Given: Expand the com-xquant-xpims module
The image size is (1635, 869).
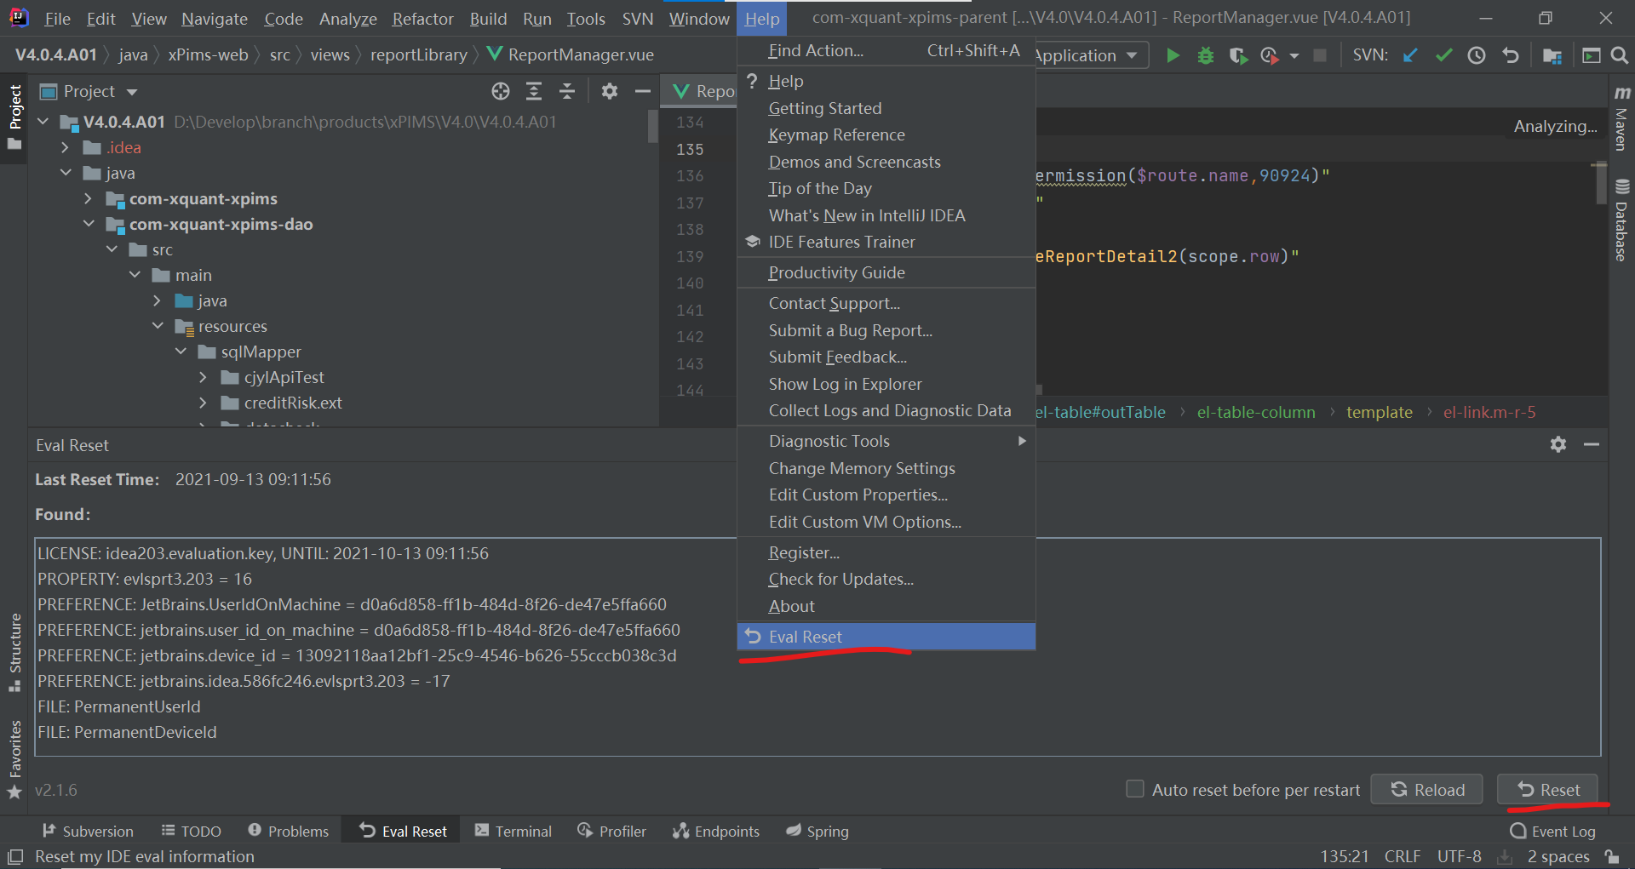Looking at the screenshot, I should pos(89,198).
